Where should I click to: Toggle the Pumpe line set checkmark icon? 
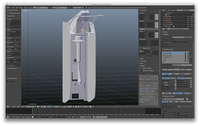point(185,59)
